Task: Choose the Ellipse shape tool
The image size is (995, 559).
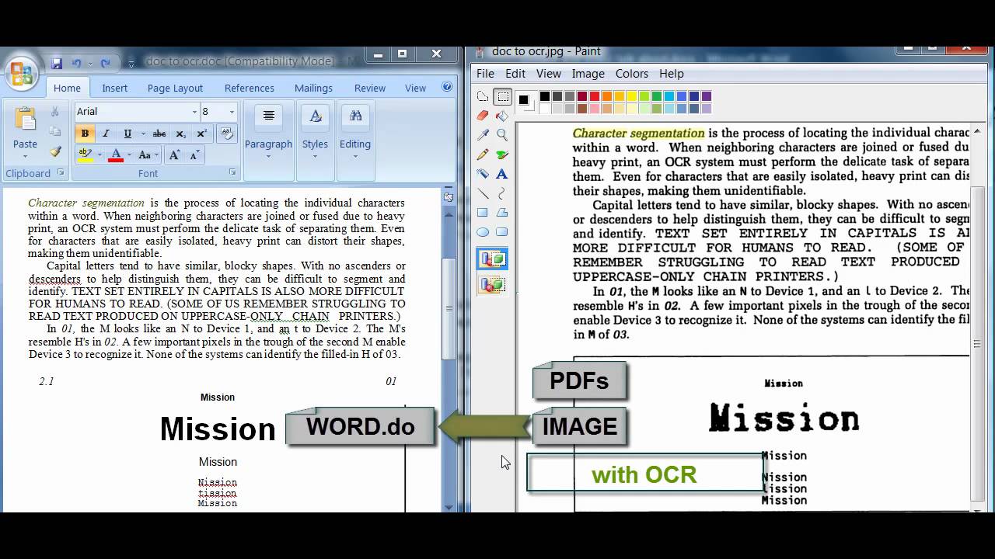Action: click(x=483, y=232)
